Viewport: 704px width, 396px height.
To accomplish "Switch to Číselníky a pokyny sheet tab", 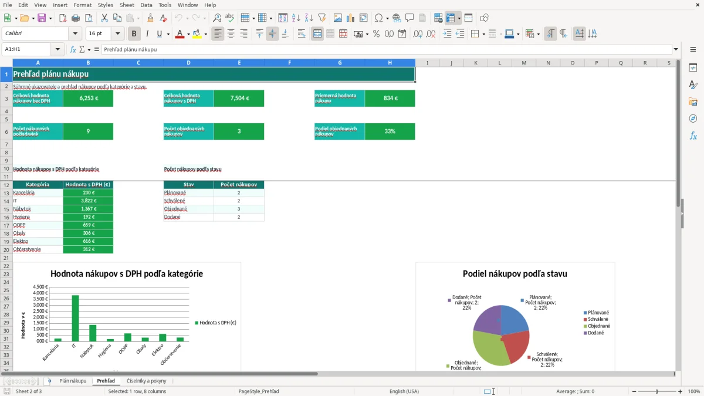I will [x=147, y=381].
